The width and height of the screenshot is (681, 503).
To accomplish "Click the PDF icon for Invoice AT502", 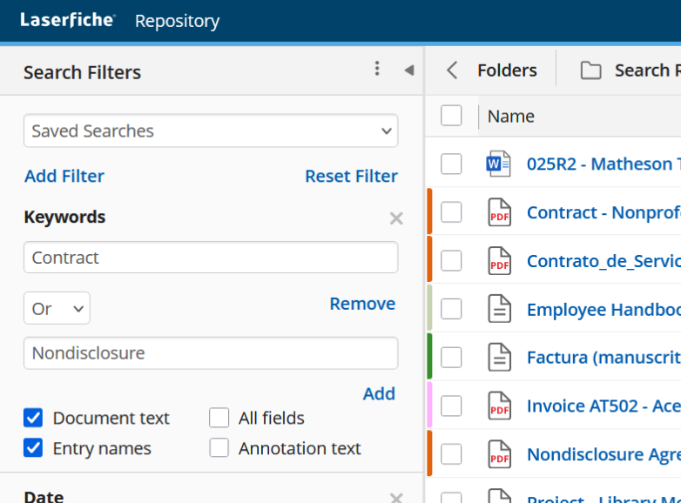I will click(498, 406).
